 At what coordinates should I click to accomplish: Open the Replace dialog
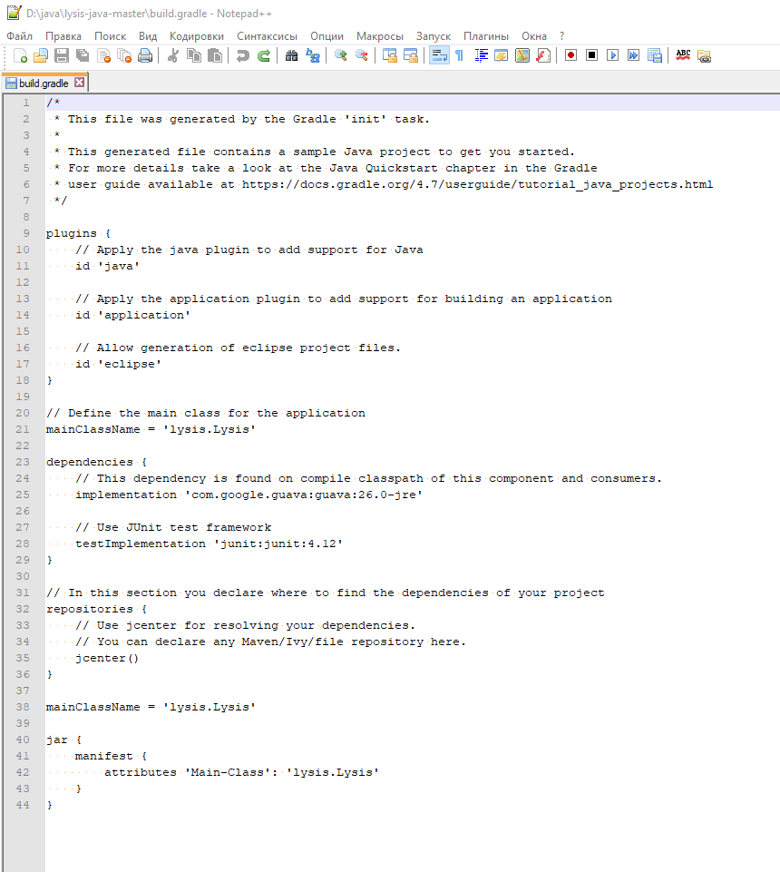tap(312, 54)
